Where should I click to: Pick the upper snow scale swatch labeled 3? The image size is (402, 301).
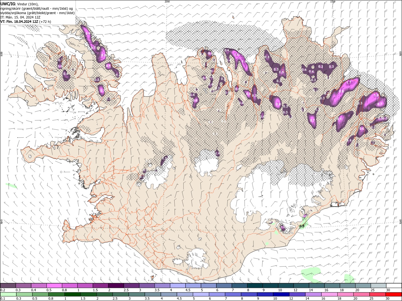click(x=147, y=285)
